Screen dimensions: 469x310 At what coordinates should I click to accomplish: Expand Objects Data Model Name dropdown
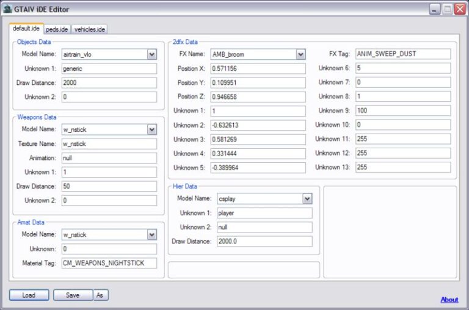pyautogui.click(x=152, y=54)
